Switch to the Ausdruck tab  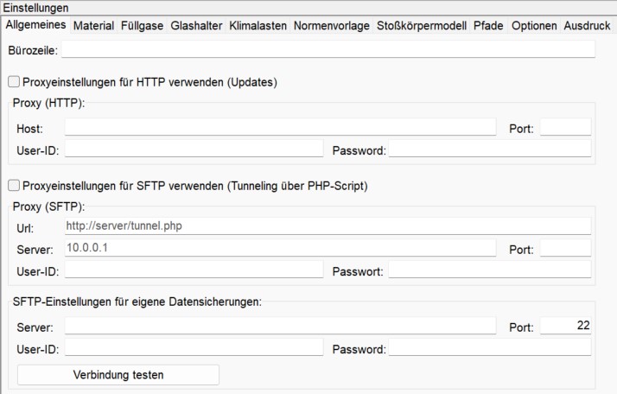[587, 26]
